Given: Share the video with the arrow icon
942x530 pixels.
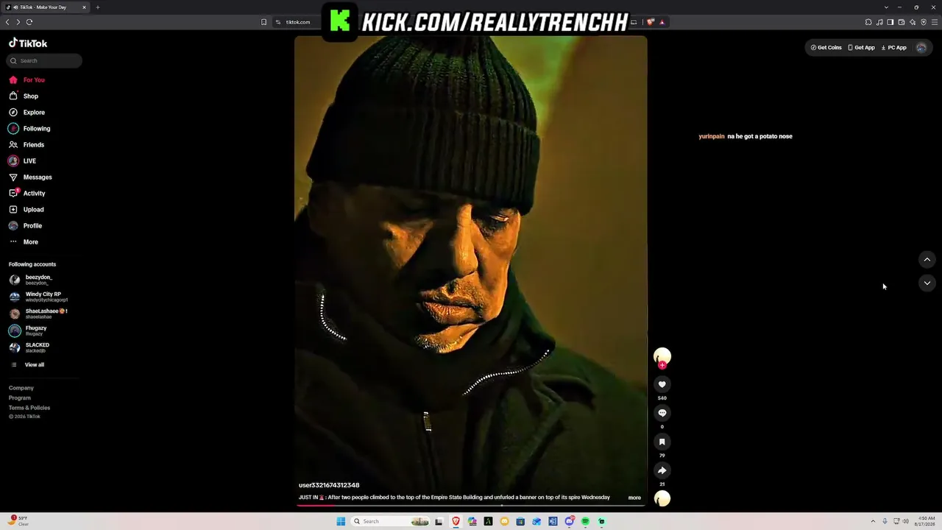Looking at the screenshot, I should 662,470.
